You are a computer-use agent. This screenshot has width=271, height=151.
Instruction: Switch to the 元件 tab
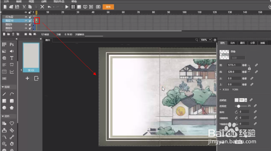pos(232,43)
